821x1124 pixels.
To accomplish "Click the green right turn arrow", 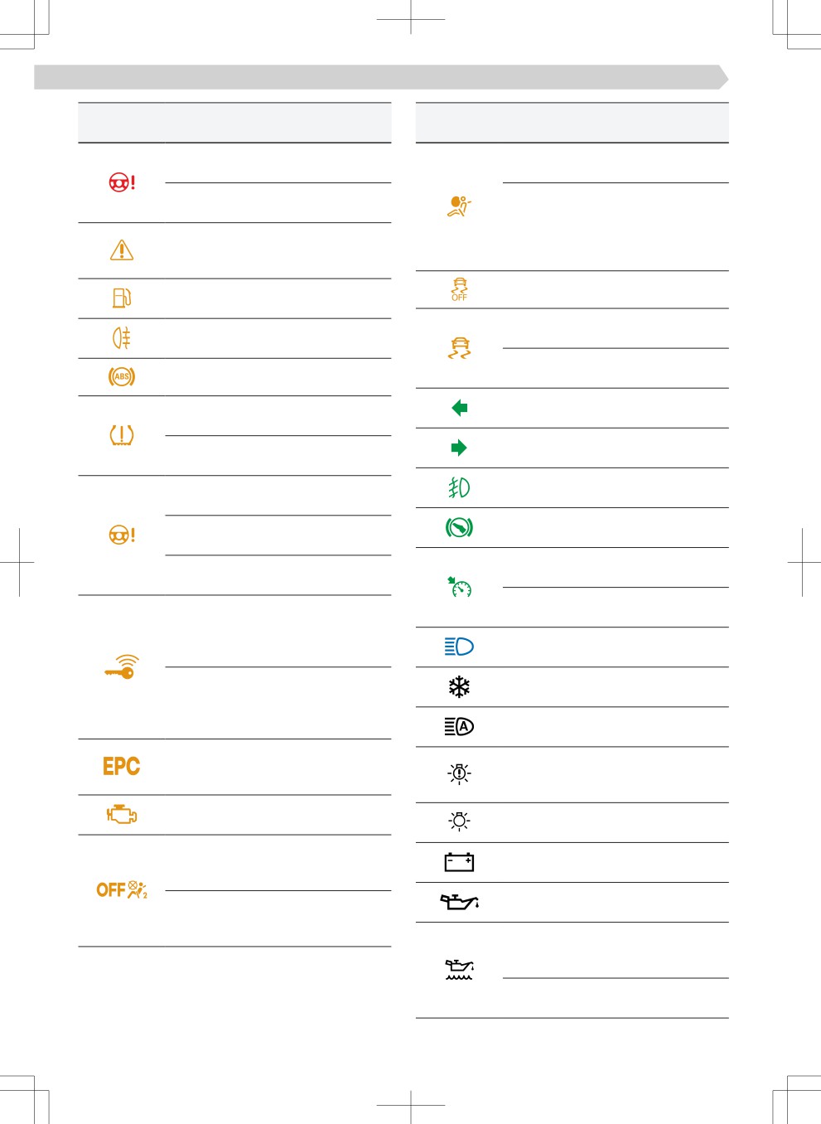I will tap(459, 448).
